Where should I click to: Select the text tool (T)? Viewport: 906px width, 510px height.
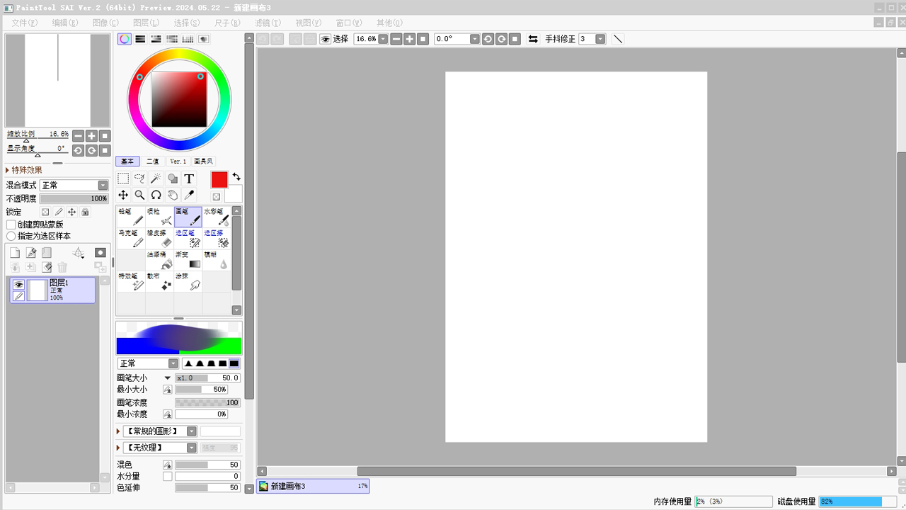pos(189,178)
